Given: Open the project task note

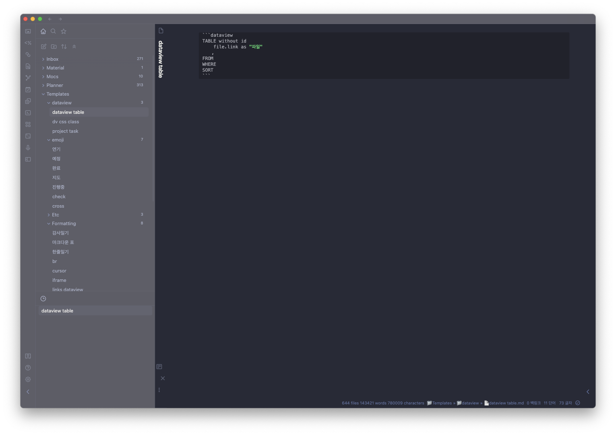Looking at the screenshot, I should tap(99, 131).
